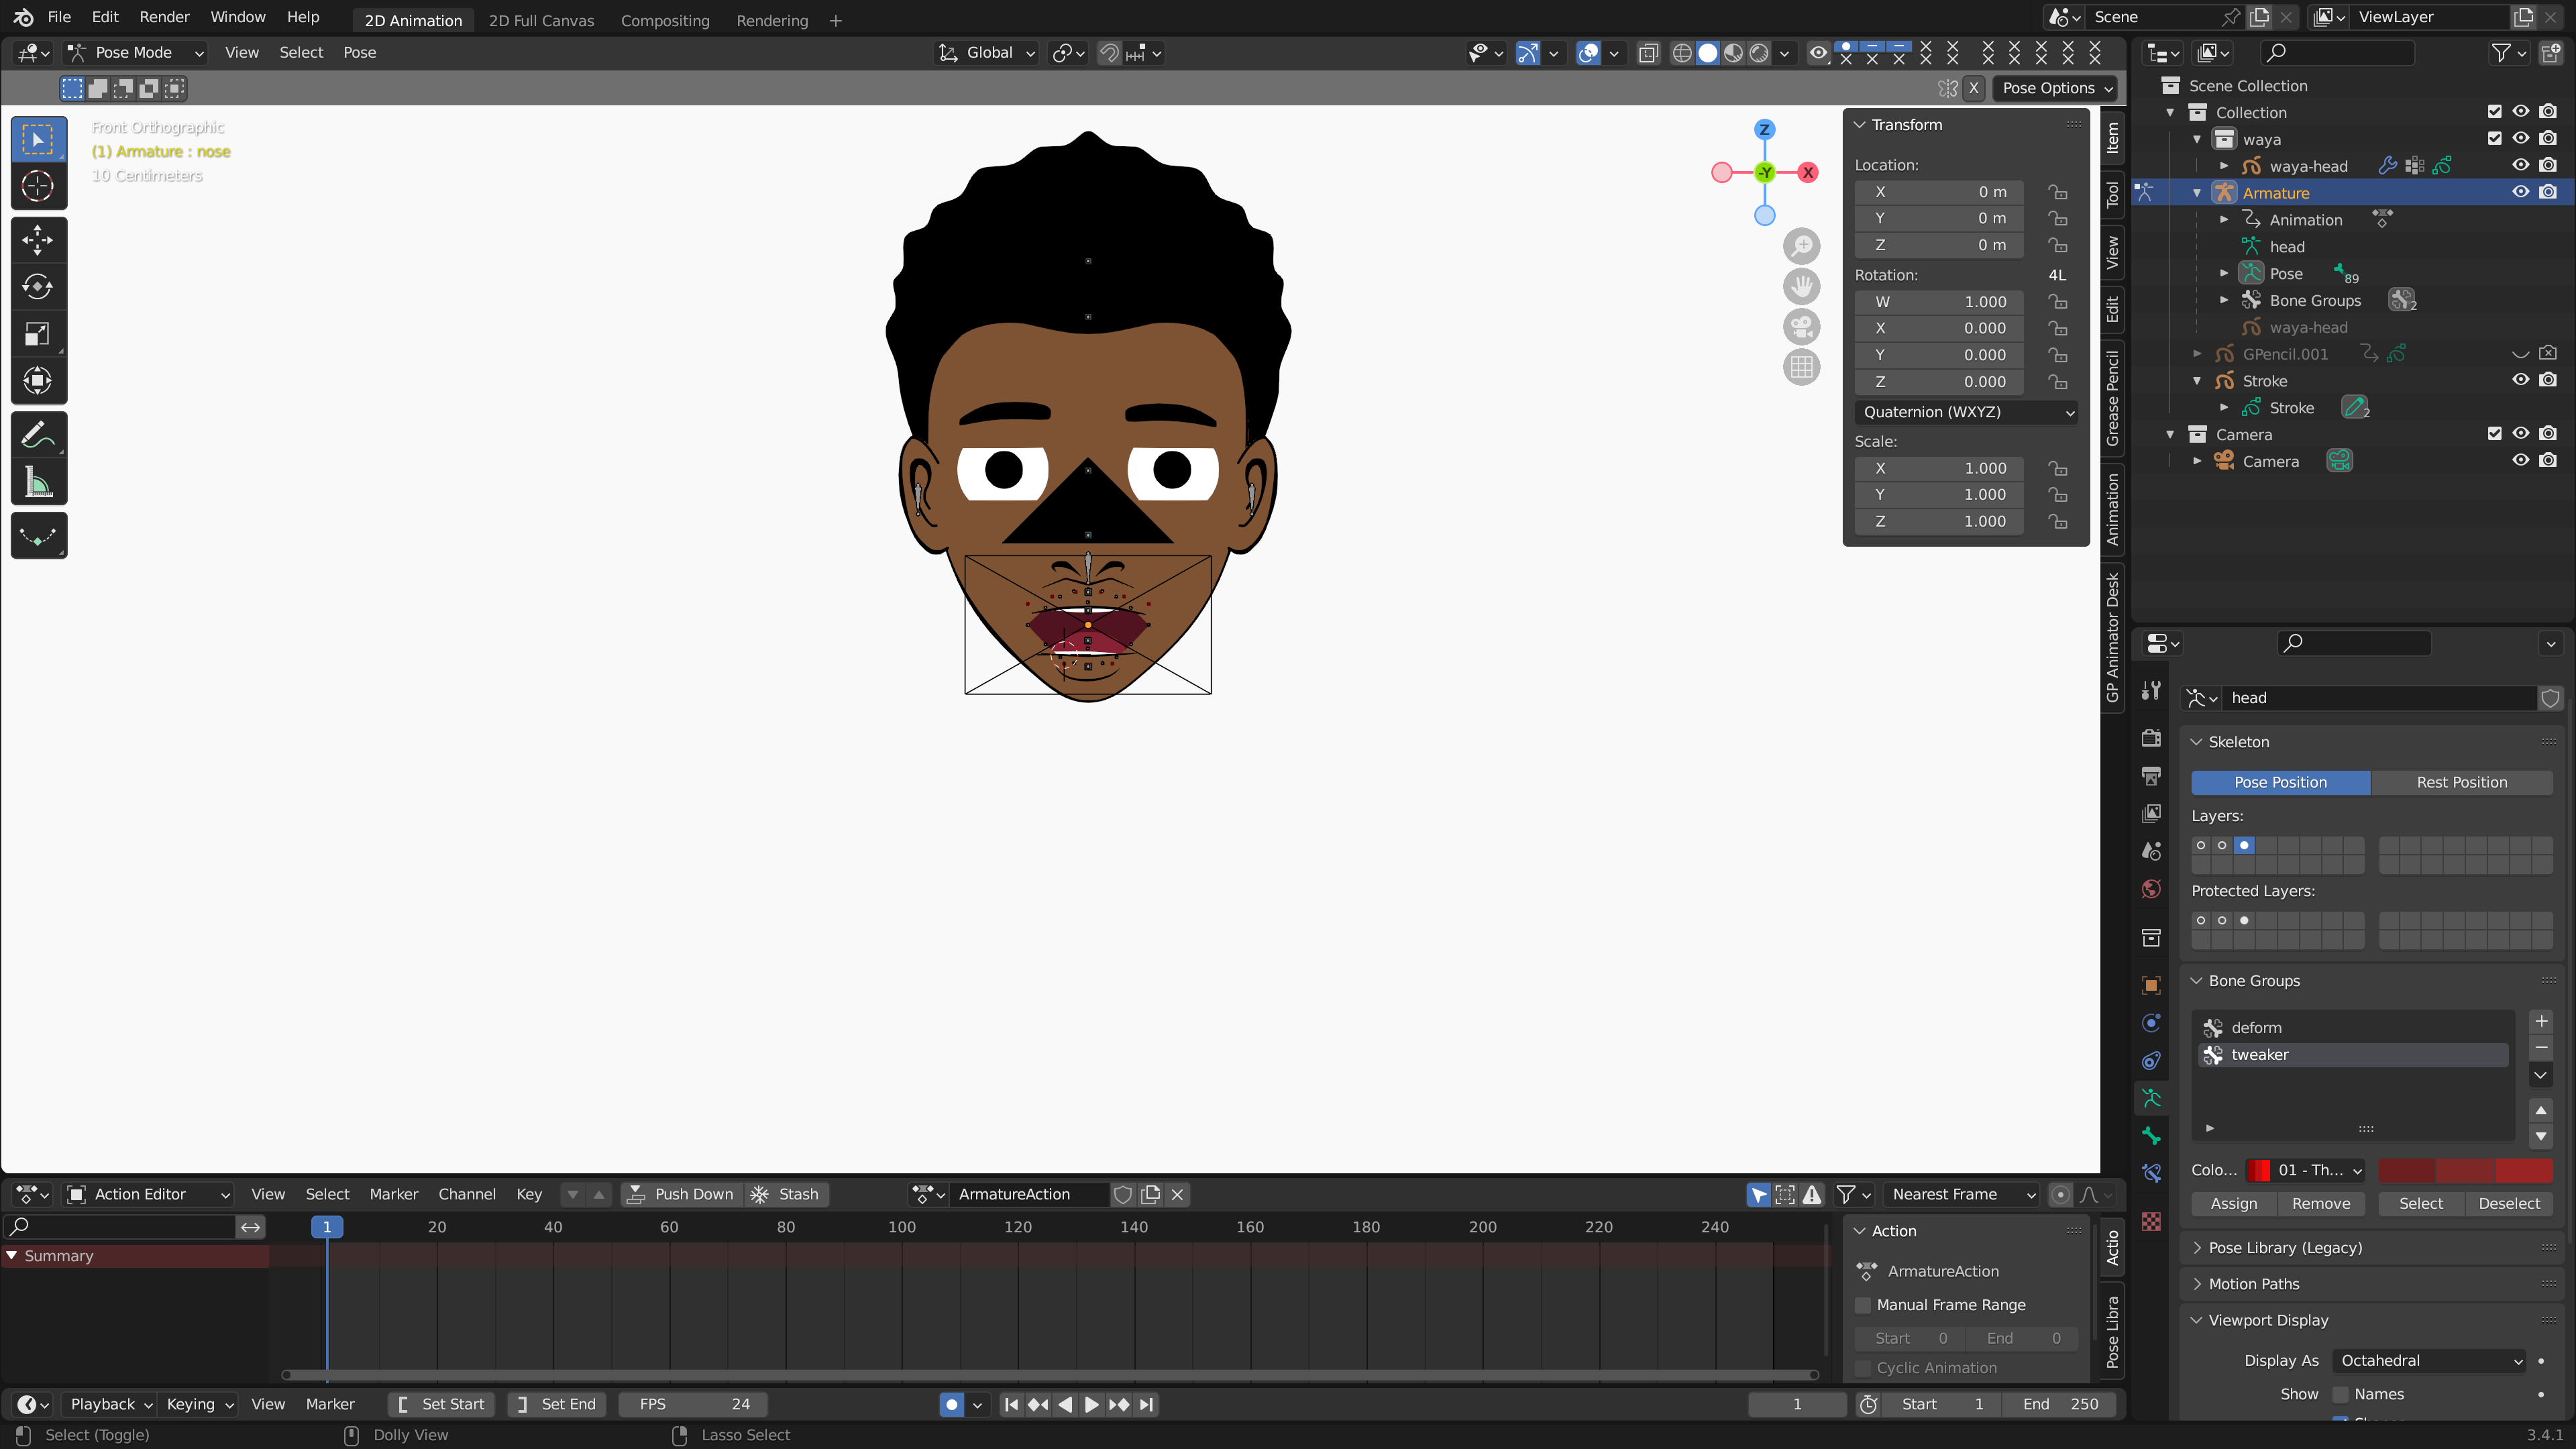Select the Annotate tool
Viewport: 2576px width, 1449px height.
pyautogui.click(x=38, y=435)
